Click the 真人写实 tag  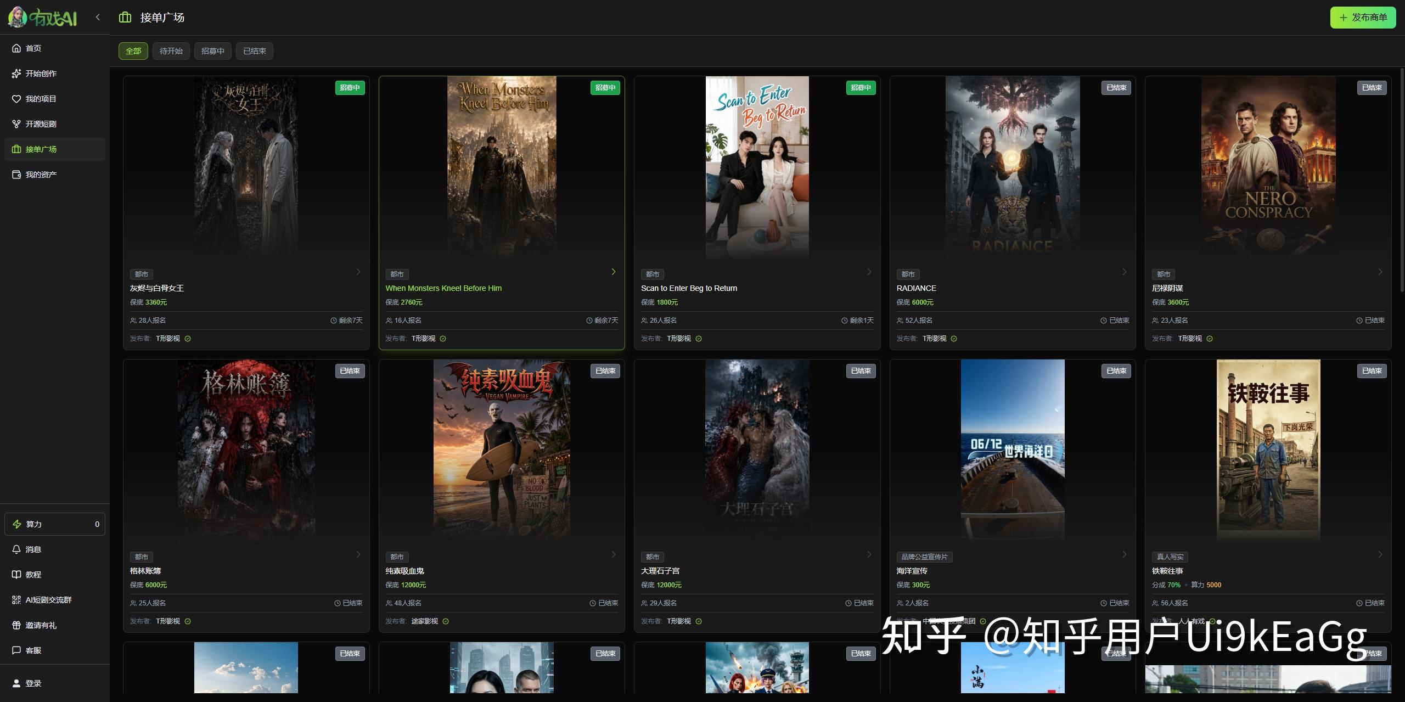point(1170,557)
